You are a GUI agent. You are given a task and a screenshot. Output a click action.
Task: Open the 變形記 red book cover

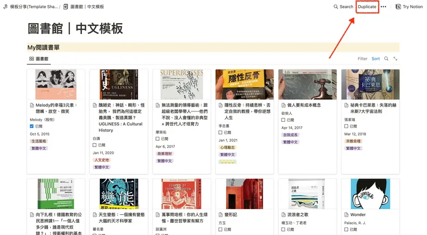(x=245, y=194)
